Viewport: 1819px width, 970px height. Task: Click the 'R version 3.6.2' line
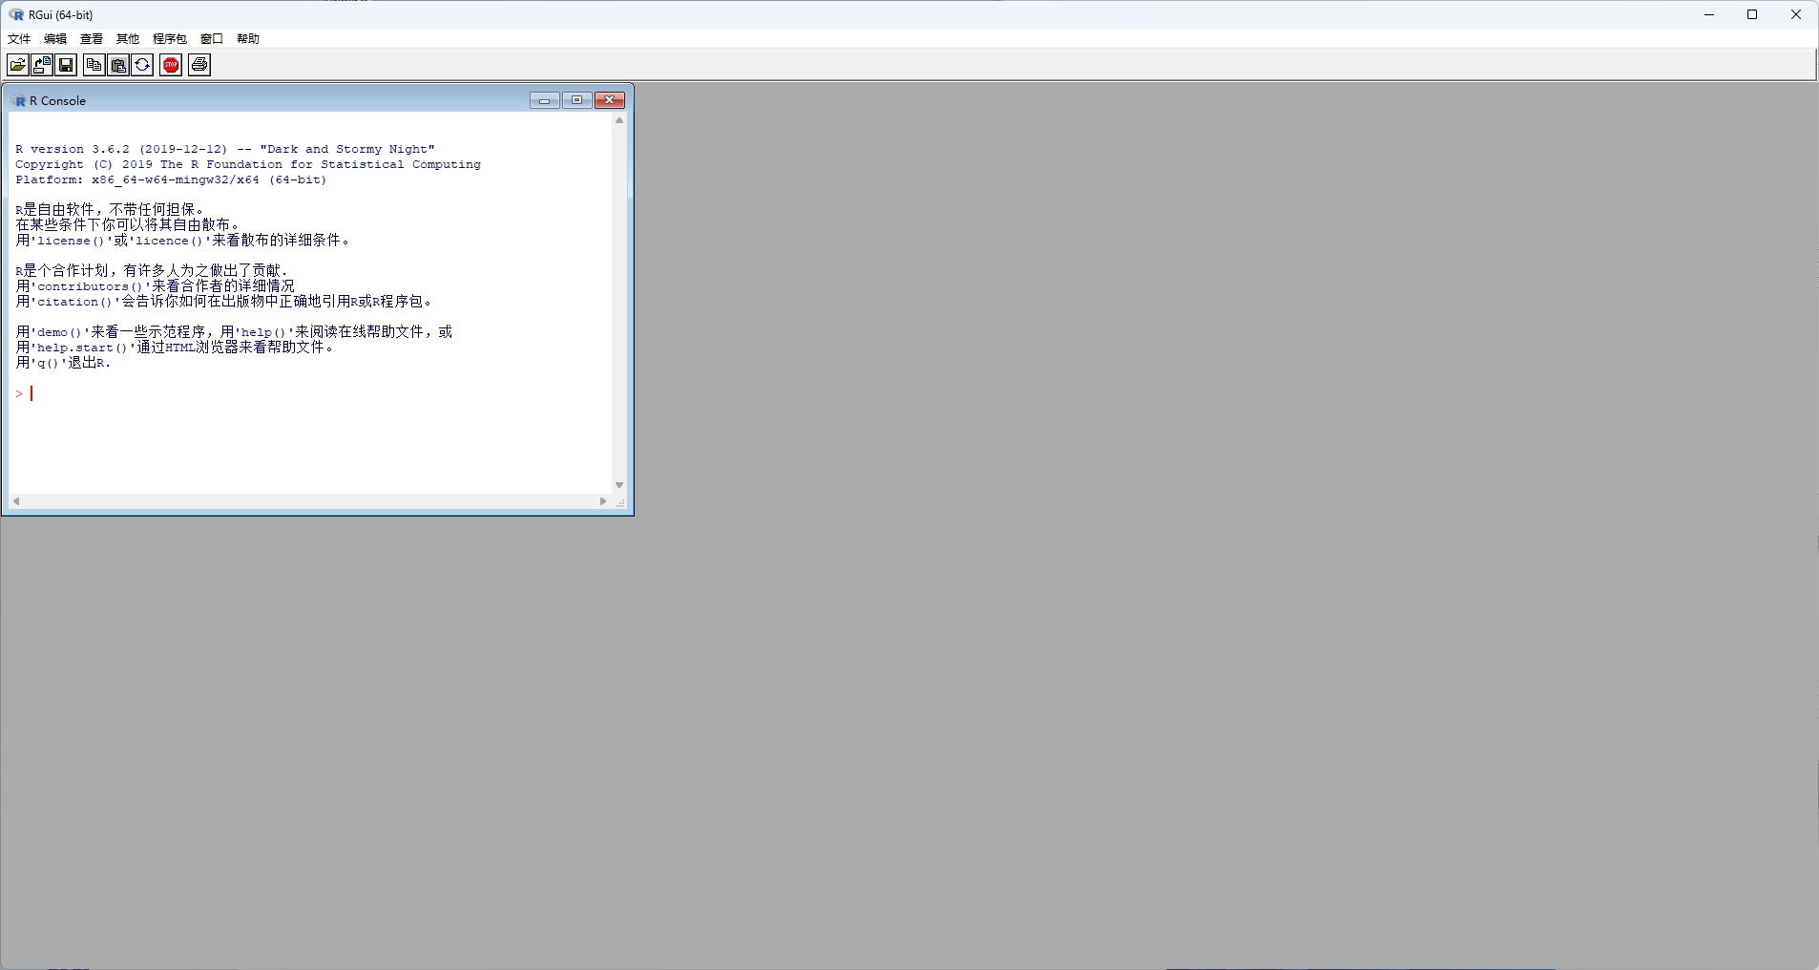tap(225, 149)
